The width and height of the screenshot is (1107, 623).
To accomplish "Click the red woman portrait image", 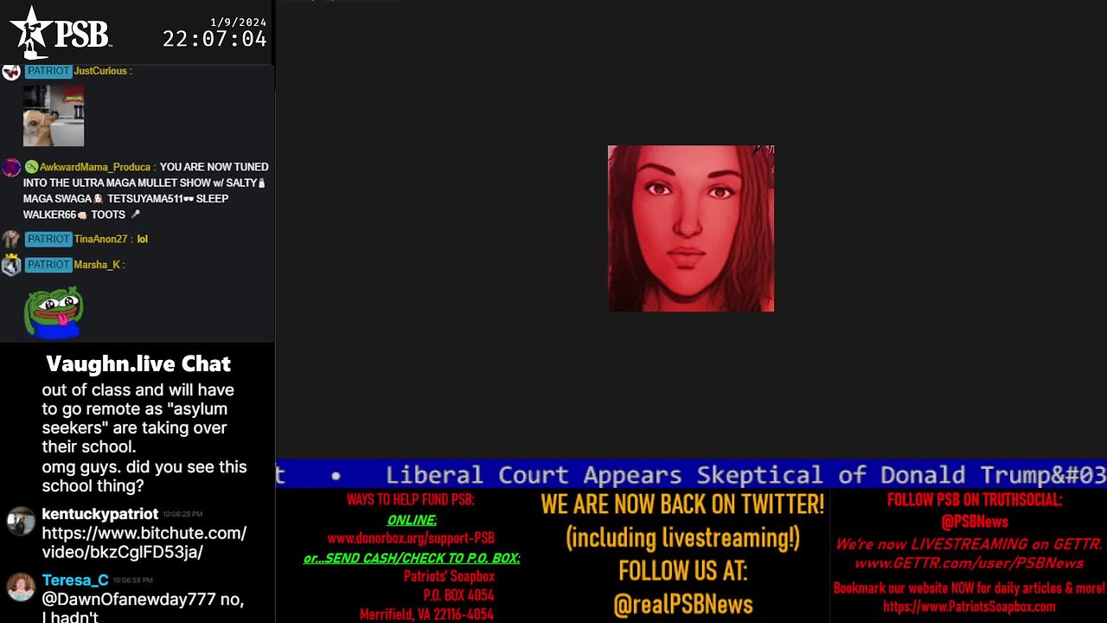I will coord(691,228).
